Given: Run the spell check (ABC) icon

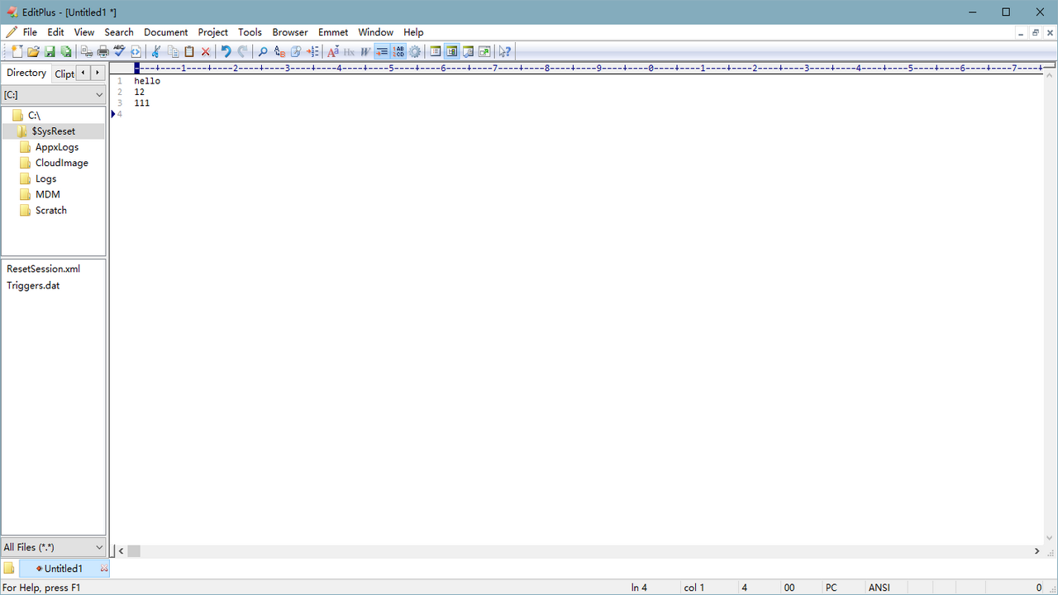Looking at the screenshot, I should point(119,51).
